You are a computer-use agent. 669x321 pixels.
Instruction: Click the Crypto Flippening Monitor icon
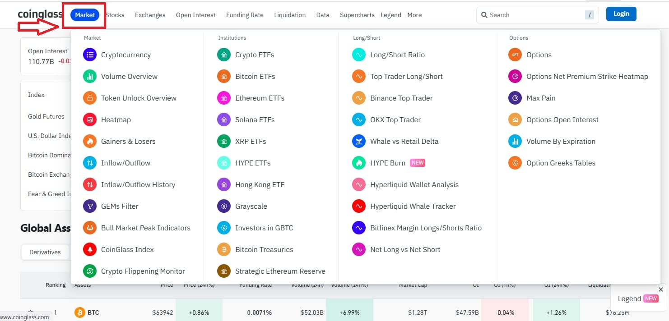[x=90, y=271]
